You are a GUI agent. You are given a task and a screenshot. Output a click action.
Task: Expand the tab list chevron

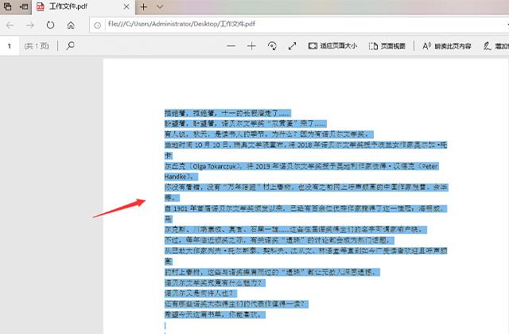(x=160, y=6)
